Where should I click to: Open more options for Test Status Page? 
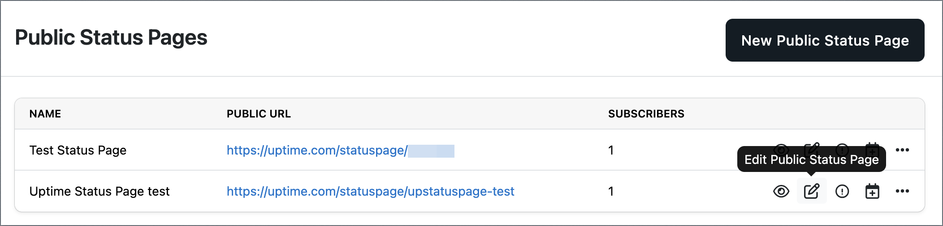tap(902, 150)
